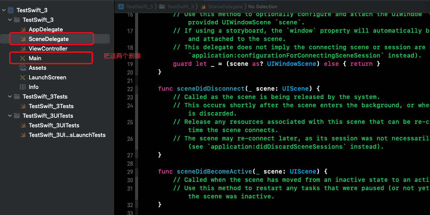Screen dimensions: 430x215
Task: Click the LaunchScreen storyboard icon
Action: click(23, 78)
